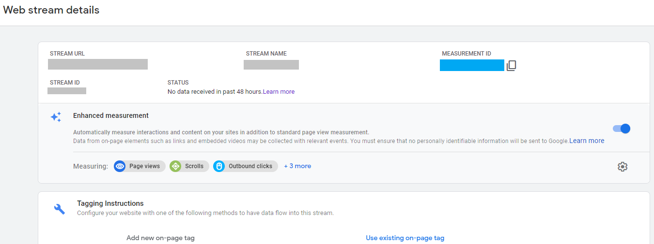654x244 pixels.
Task: Click 'No data received in past 48 hours' text
Action: click(215, 91)
